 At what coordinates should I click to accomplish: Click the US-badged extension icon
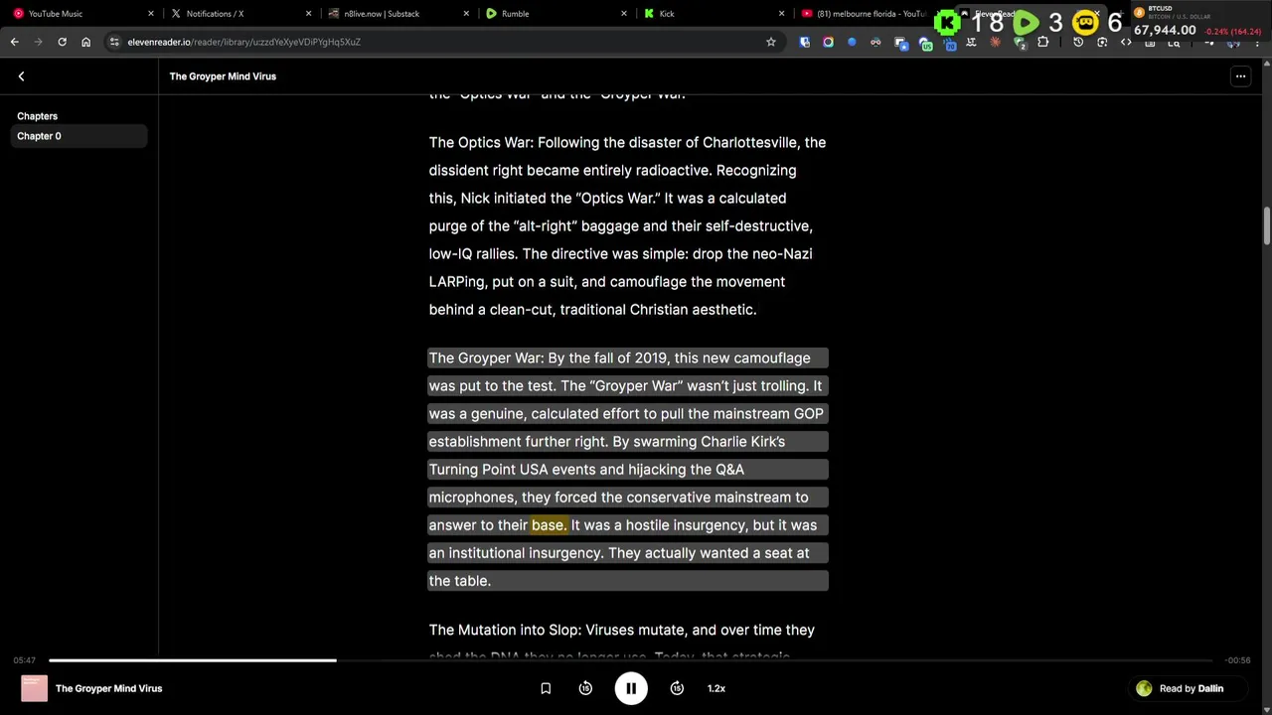click(x=925, y=43)
